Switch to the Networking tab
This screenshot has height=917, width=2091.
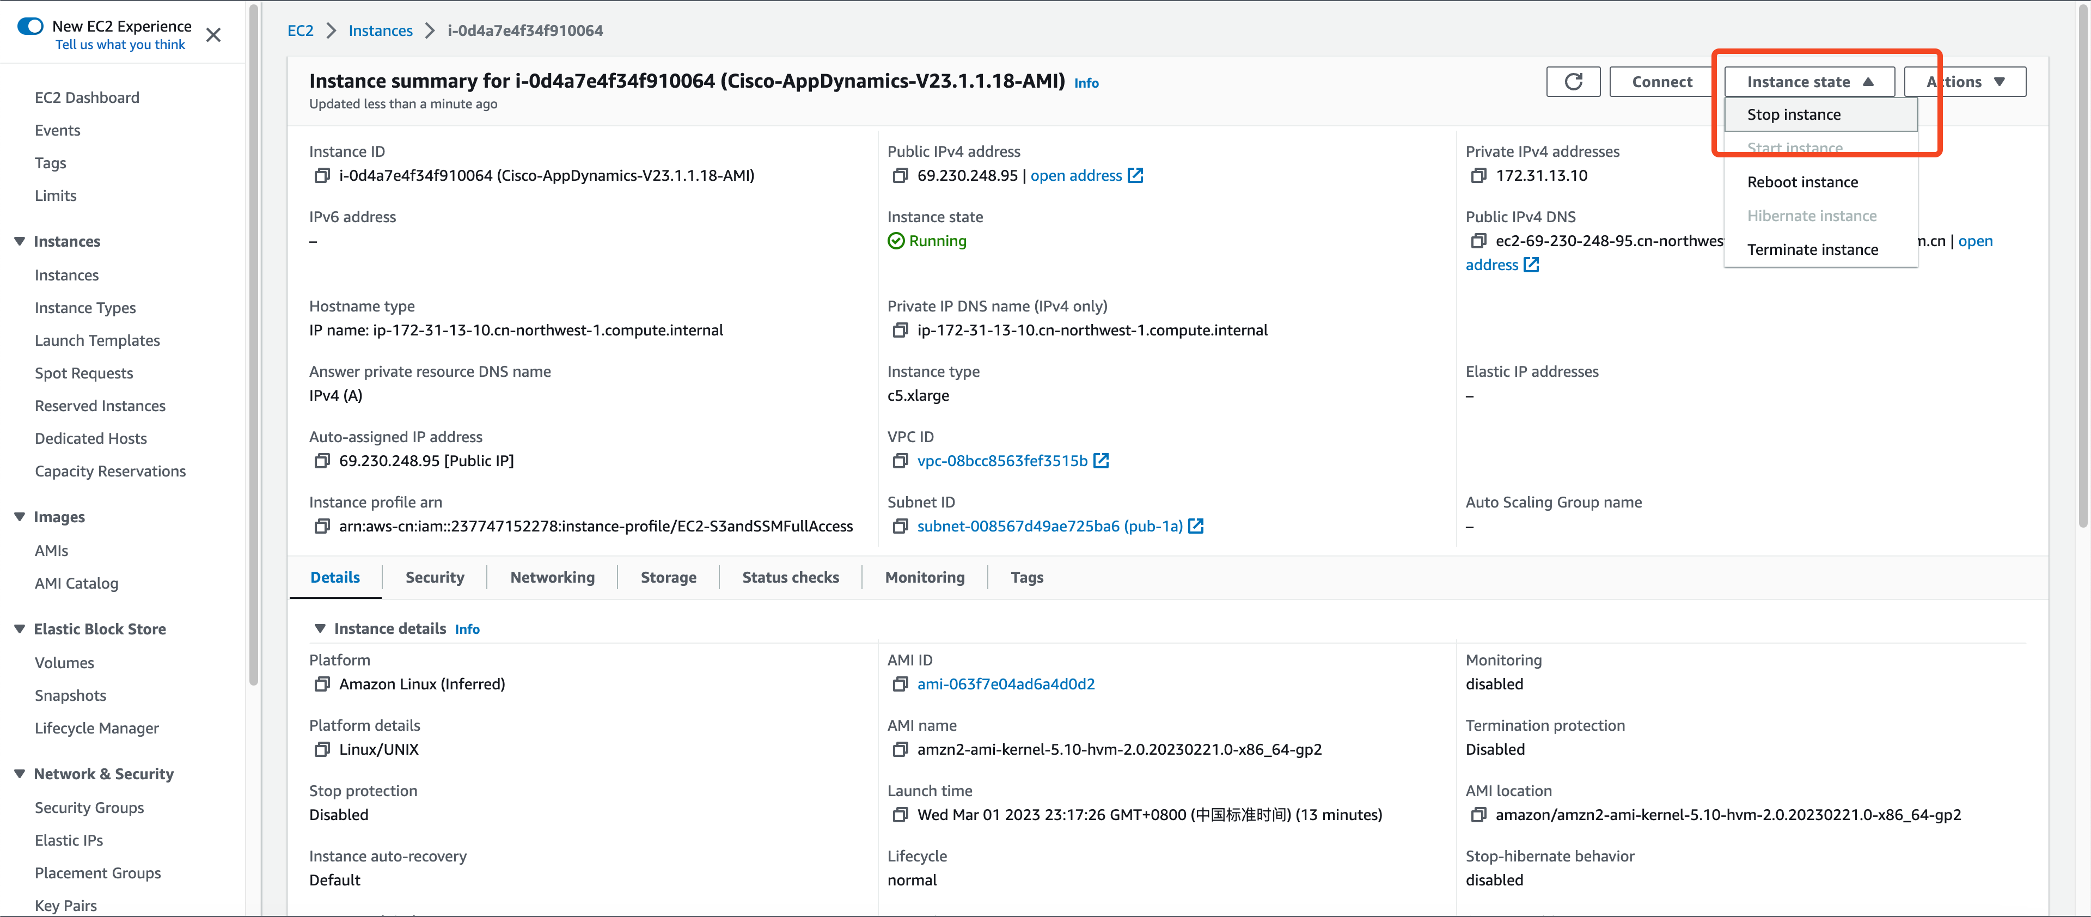coord(552,577)
